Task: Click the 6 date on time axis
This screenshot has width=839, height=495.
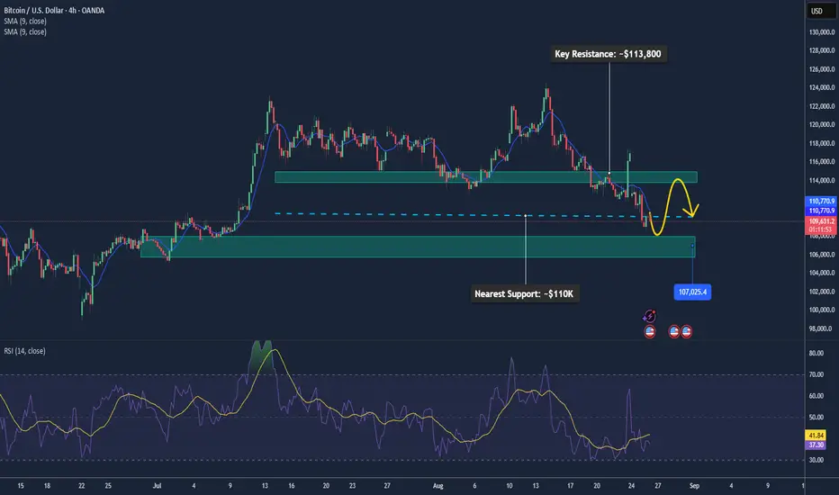Action: click(474, 486)
